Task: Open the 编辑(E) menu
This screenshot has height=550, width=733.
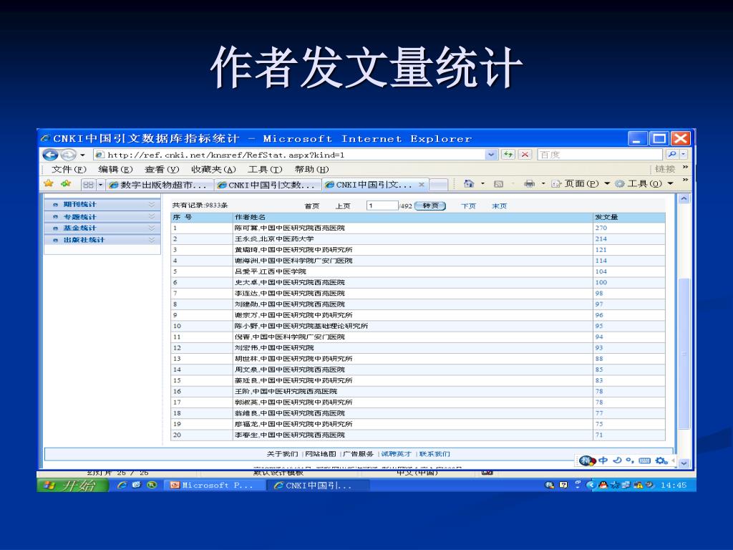Action: 115,169
